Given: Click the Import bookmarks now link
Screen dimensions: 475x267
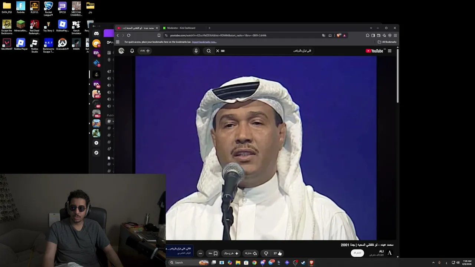Looking at the screenshot, I should [x=204, y=42].
